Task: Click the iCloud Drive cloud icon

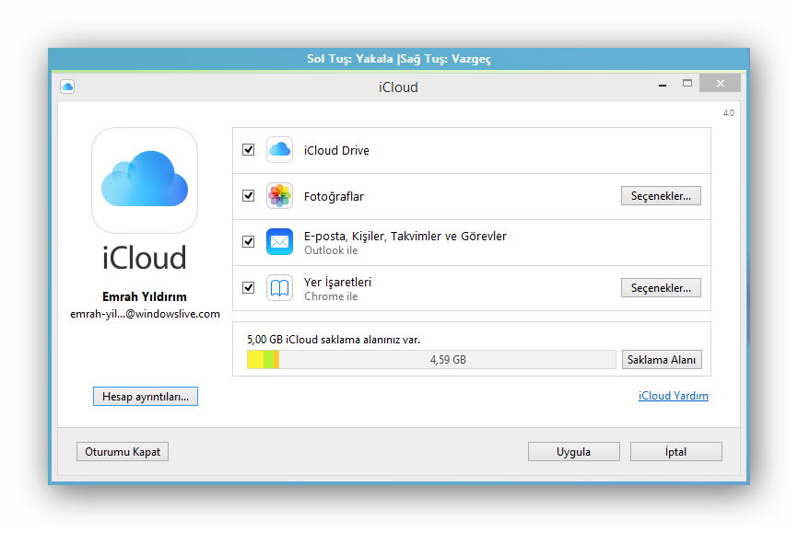Action: [279, 149]
